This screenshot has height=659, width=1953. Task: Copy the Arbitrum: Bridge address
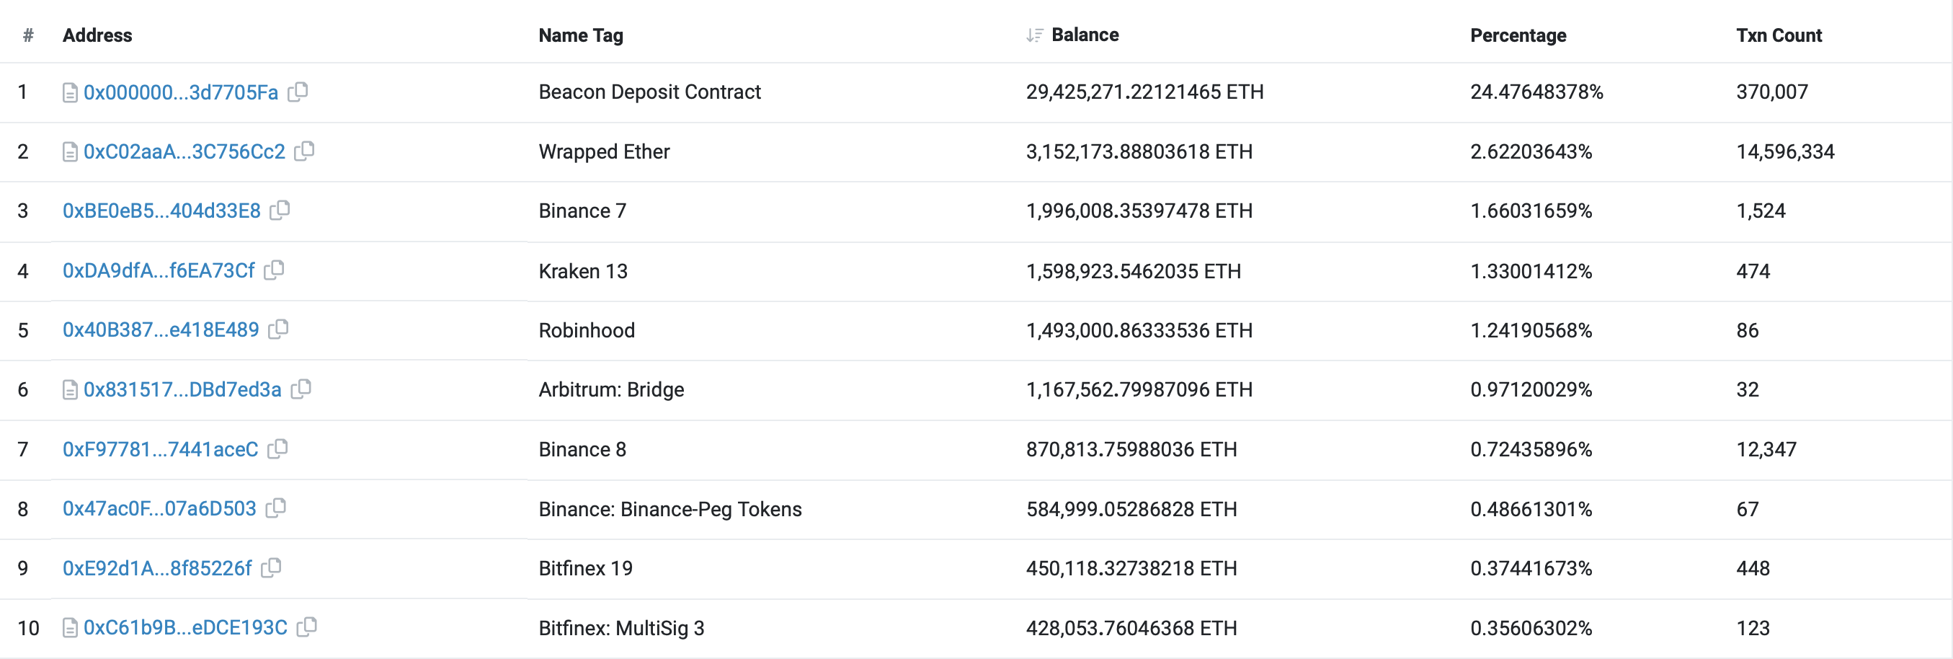(x=302, y=389)
